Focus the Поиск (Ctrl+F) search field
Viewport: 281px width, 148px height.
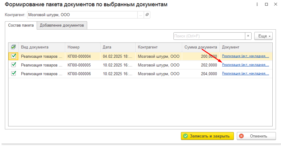click(209, 36)
